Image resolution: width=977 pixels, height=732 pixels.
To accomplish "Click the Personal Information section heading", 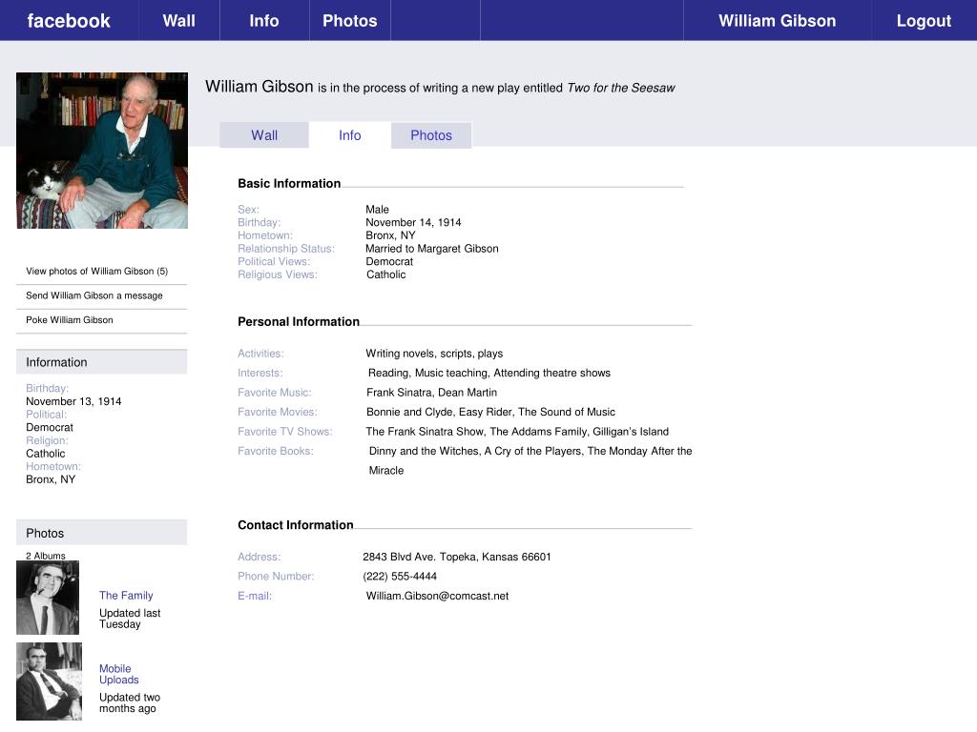I will tap(299, 322).
